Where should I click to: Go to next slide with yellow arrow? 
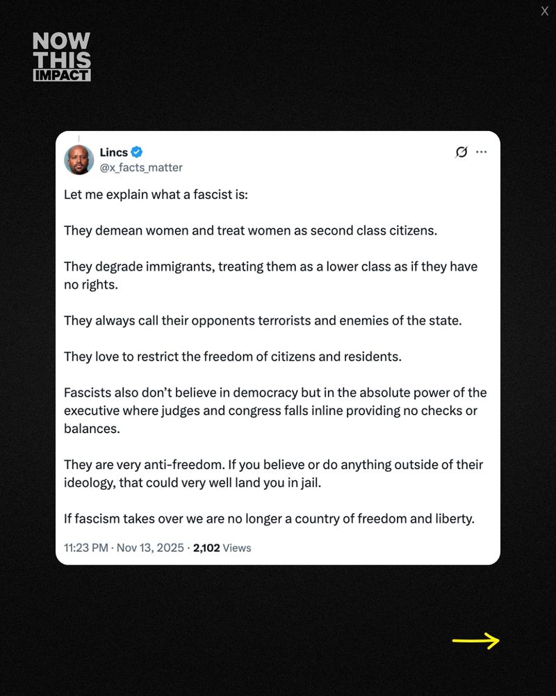click(x=476, y=641)
